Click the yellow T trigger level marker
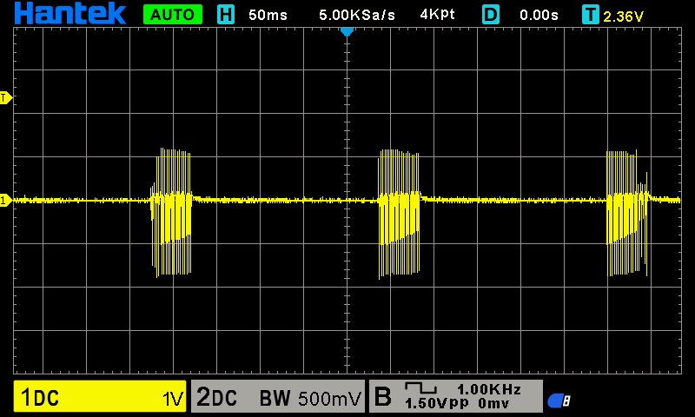 point(6,97)
